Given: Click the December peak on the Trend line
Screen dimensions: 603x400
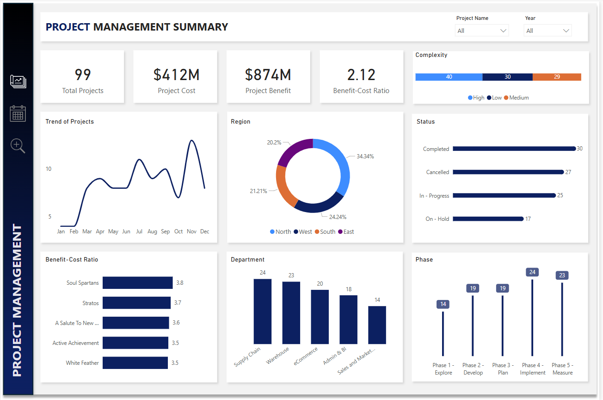Looking at the screenshot, I should click(191, 141).
